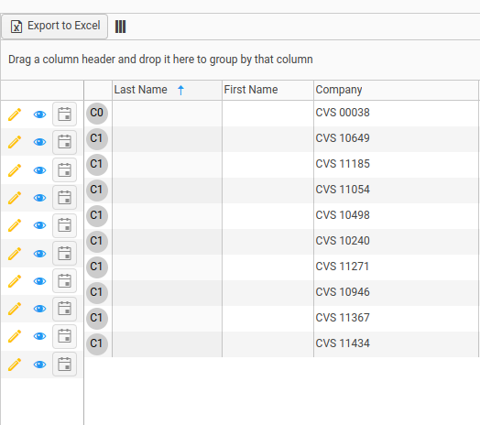Click the view eye icon in the sixth row
The image size is (480, 425).
[39, 254]
